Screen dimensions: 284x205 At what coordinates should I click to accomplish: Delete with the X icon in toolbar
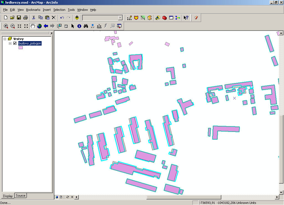point(54,17)
